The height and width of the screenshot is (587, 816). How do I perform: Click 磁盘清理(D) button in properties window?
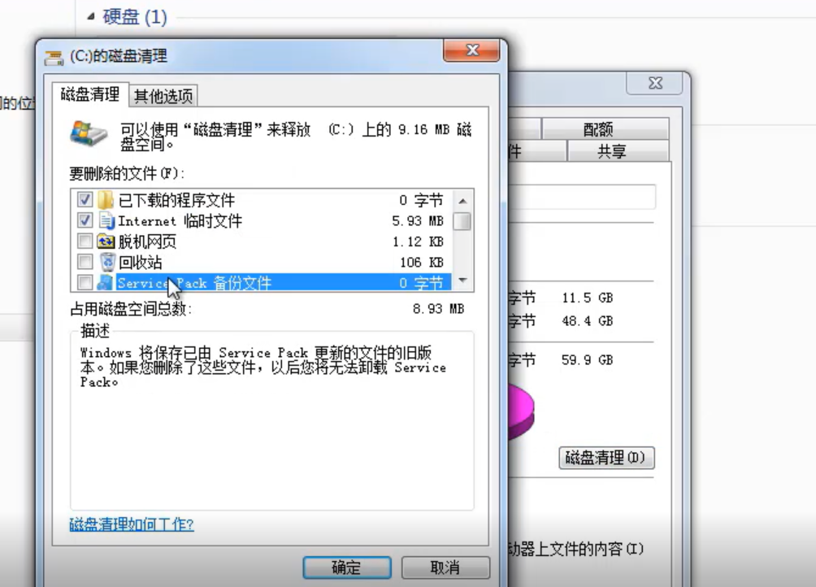(606, 458)
